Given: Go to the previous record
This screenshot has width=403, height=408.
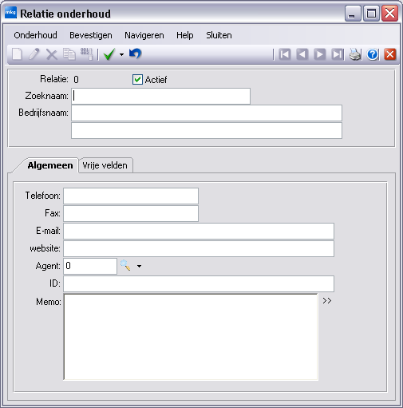Looking at the screenshot, I should 302,54.
